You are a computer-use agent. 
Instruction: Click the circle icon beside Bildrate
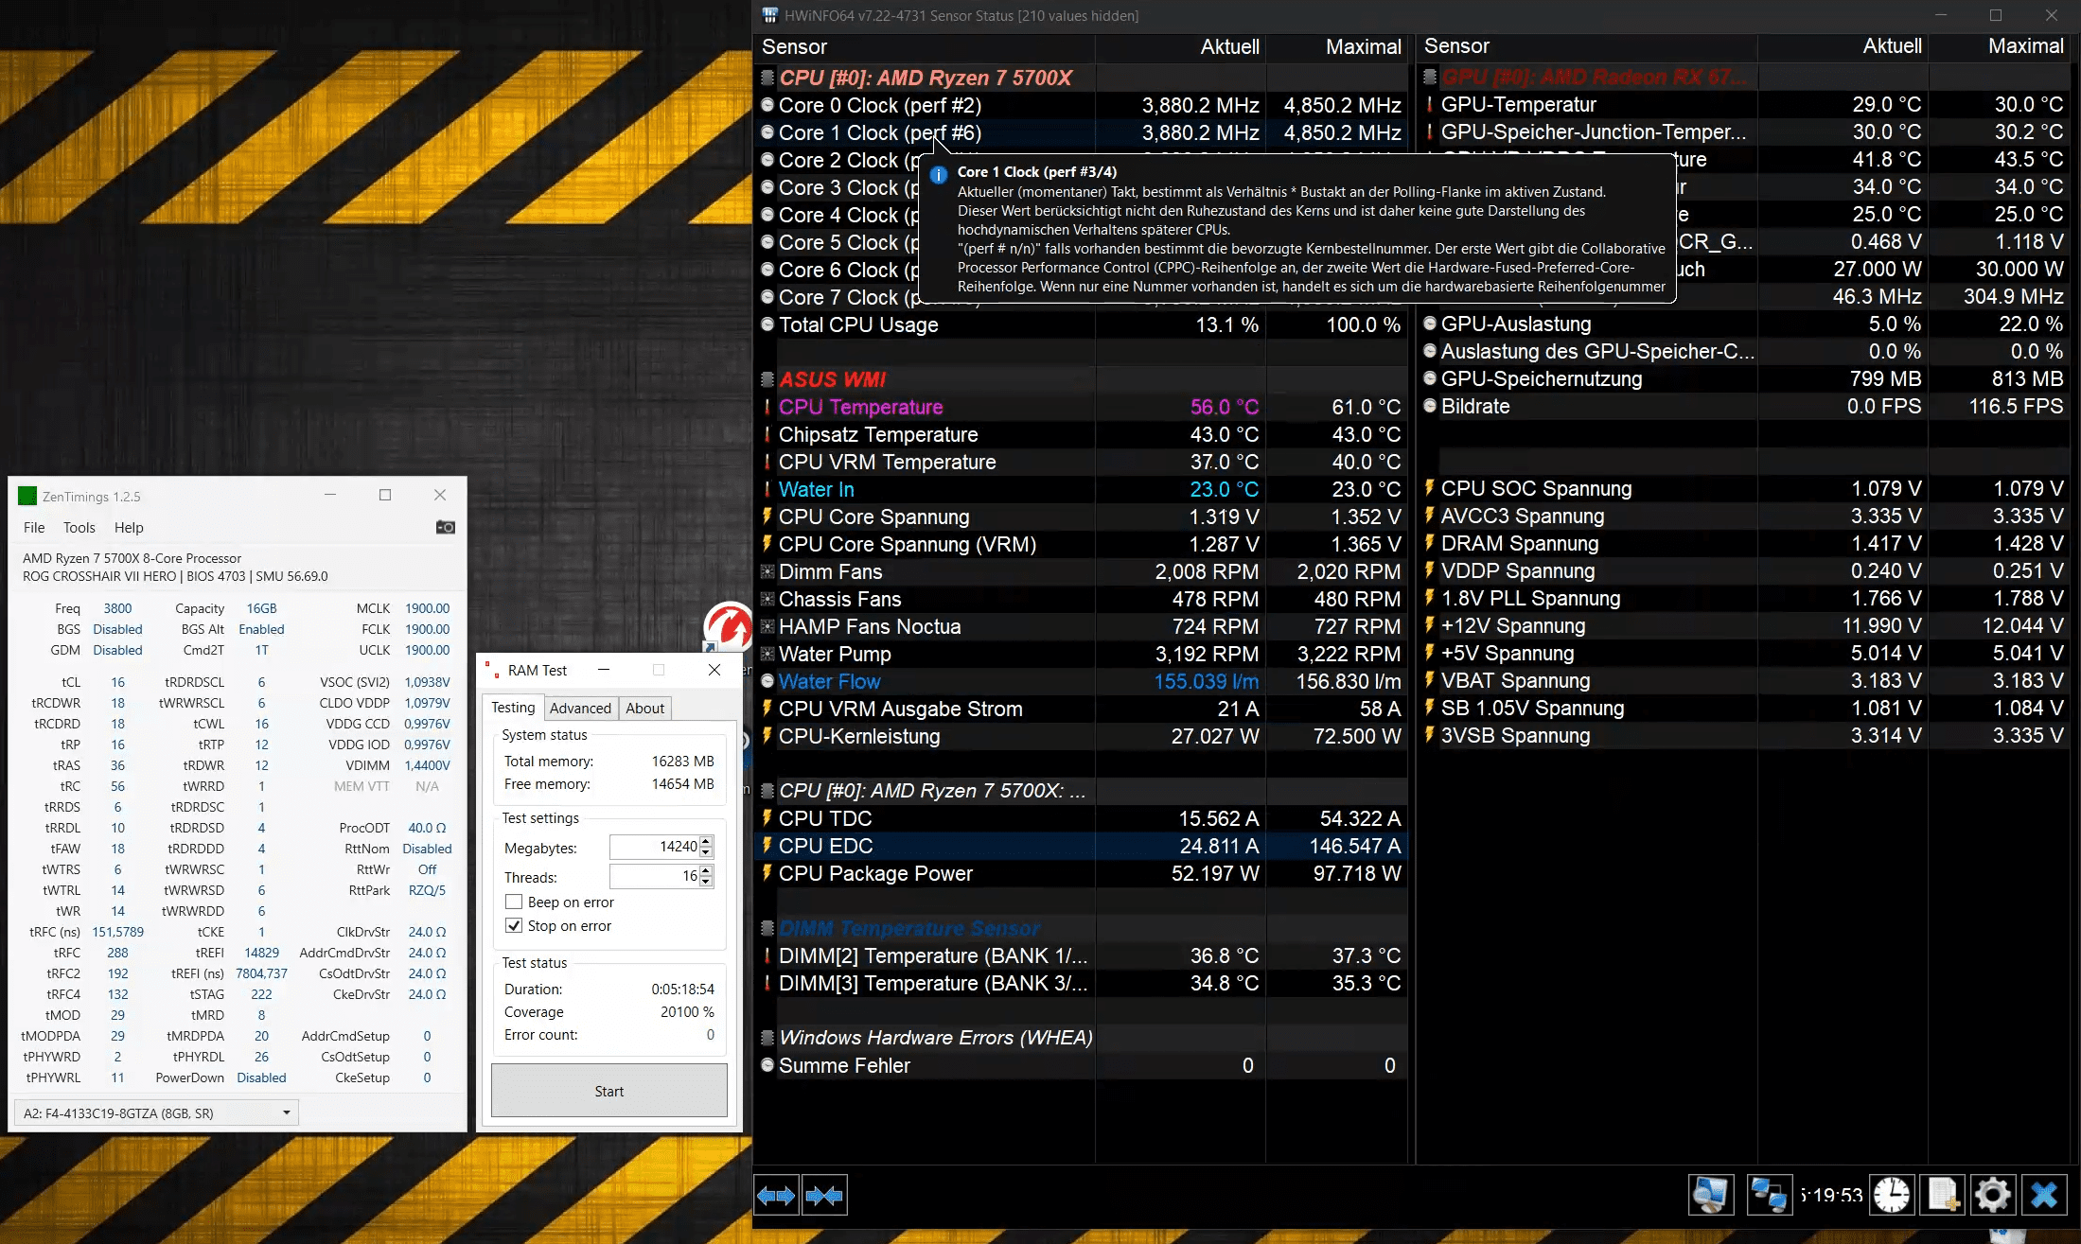tap(1430, 406)
